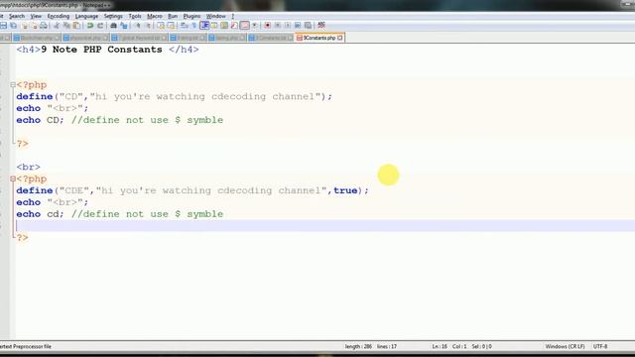The height and width of the screenshot is (357, 635).
Task: Open the Macro menu
Action: click(x=155, y=16)
